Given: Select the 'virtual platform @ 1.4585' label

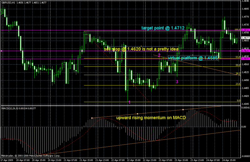Looking at the screenshot, I should click(193, 58).
